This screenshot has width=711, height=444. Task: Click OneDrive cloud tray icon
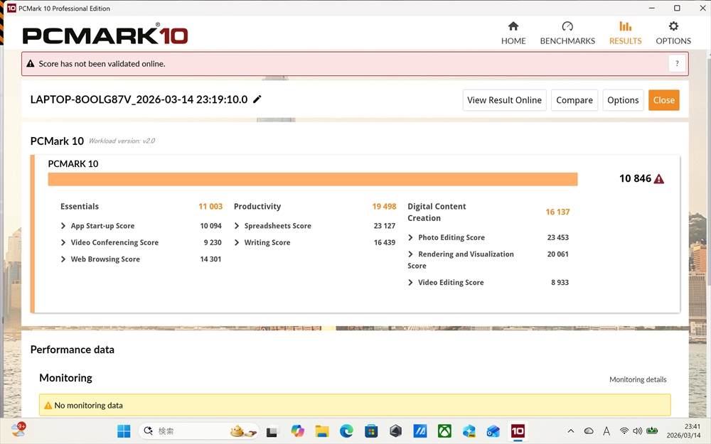point(589,431)
